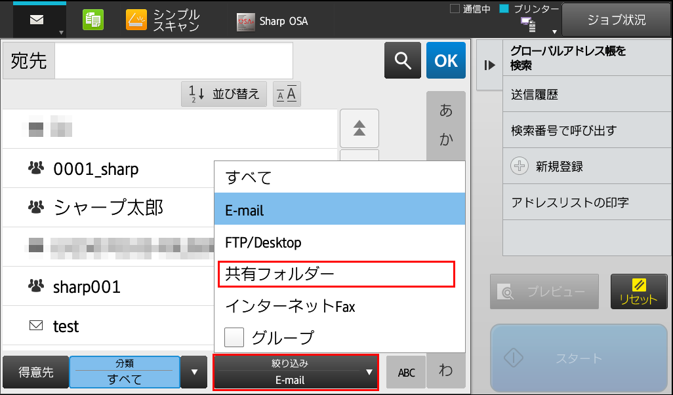Click the yellow リセット reset button
The image size is (673, 395).
pos(638,292)
